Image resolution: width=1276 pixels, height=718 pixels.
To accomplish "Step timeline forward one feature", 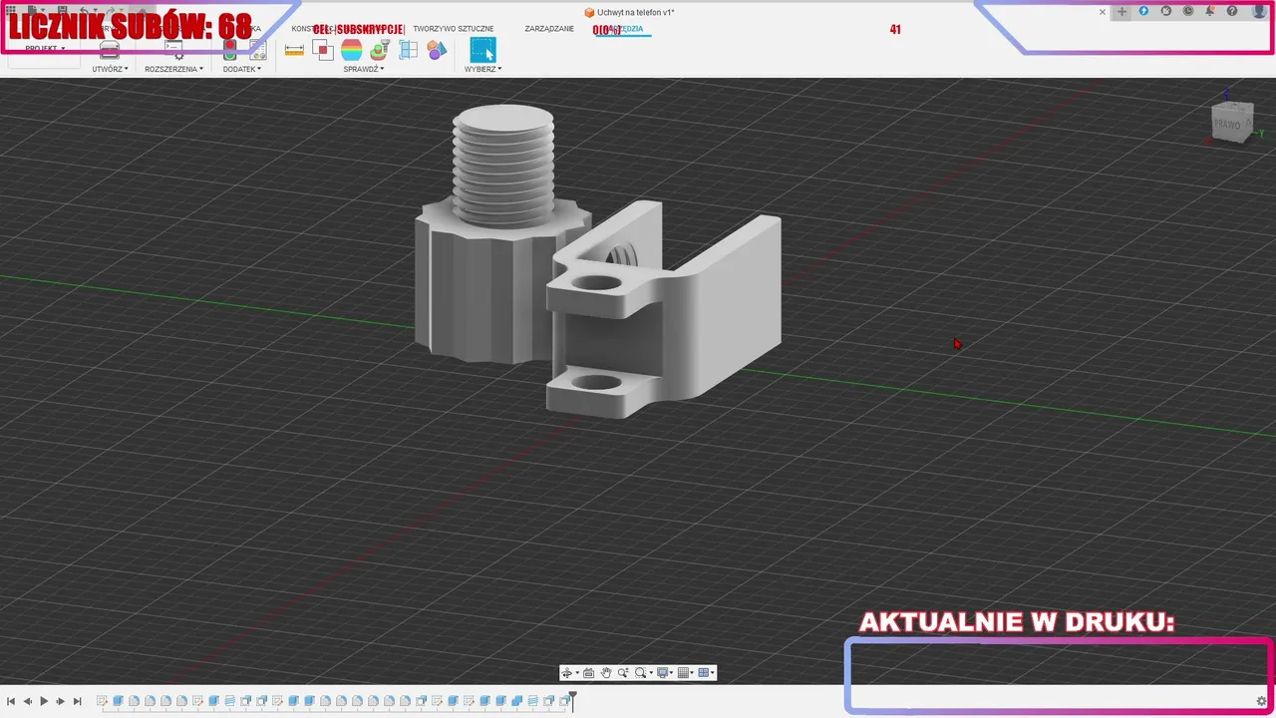I will [x=61, y=701].
